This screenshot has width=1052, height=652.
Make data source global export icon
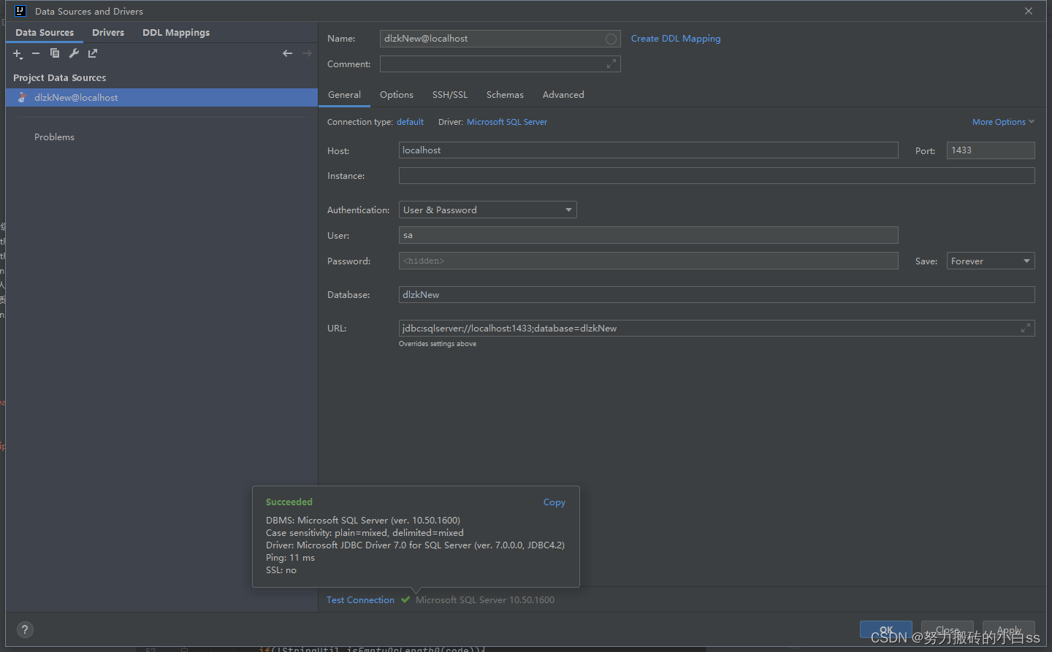(x=93, y=53)
